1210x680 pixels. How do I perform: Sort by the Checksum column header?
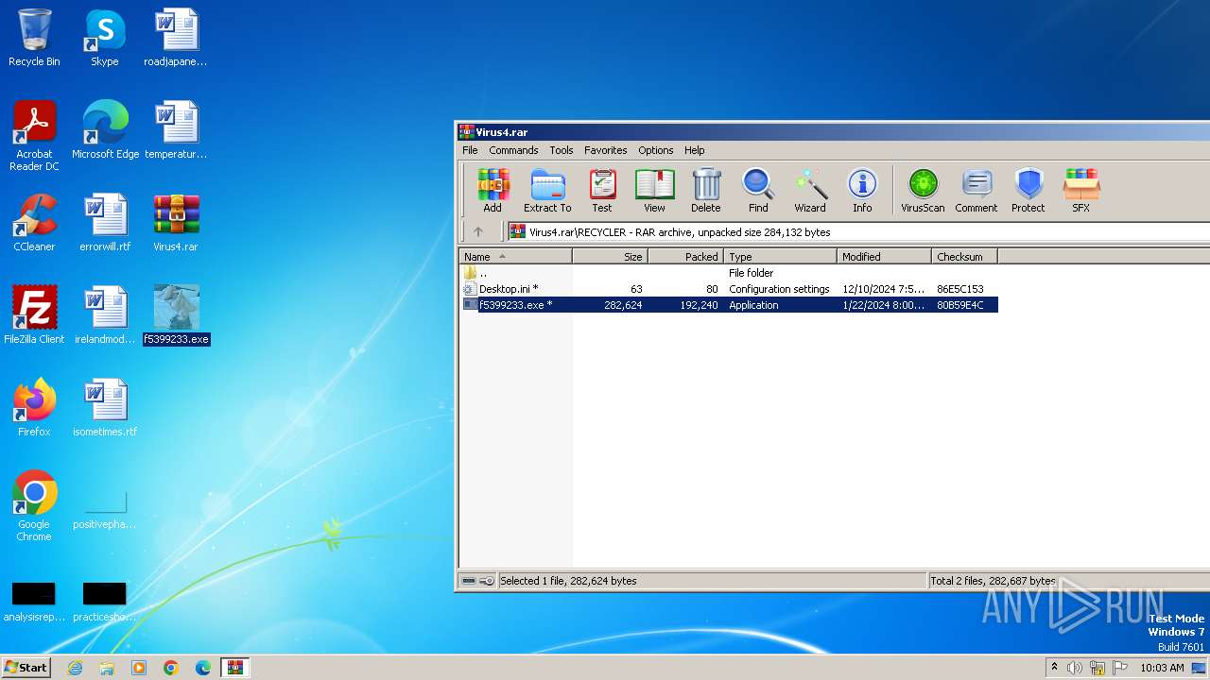pyautogui.click(x=965, y=256)
